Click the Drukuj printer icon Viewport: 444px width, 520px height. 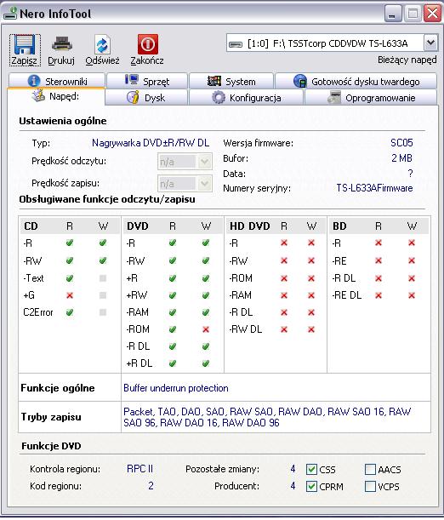coord(61,44)
